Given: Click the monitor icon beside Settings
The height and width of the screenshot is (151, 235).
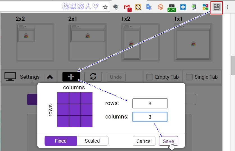Looking at the screenshot, I should pos(10,77).
